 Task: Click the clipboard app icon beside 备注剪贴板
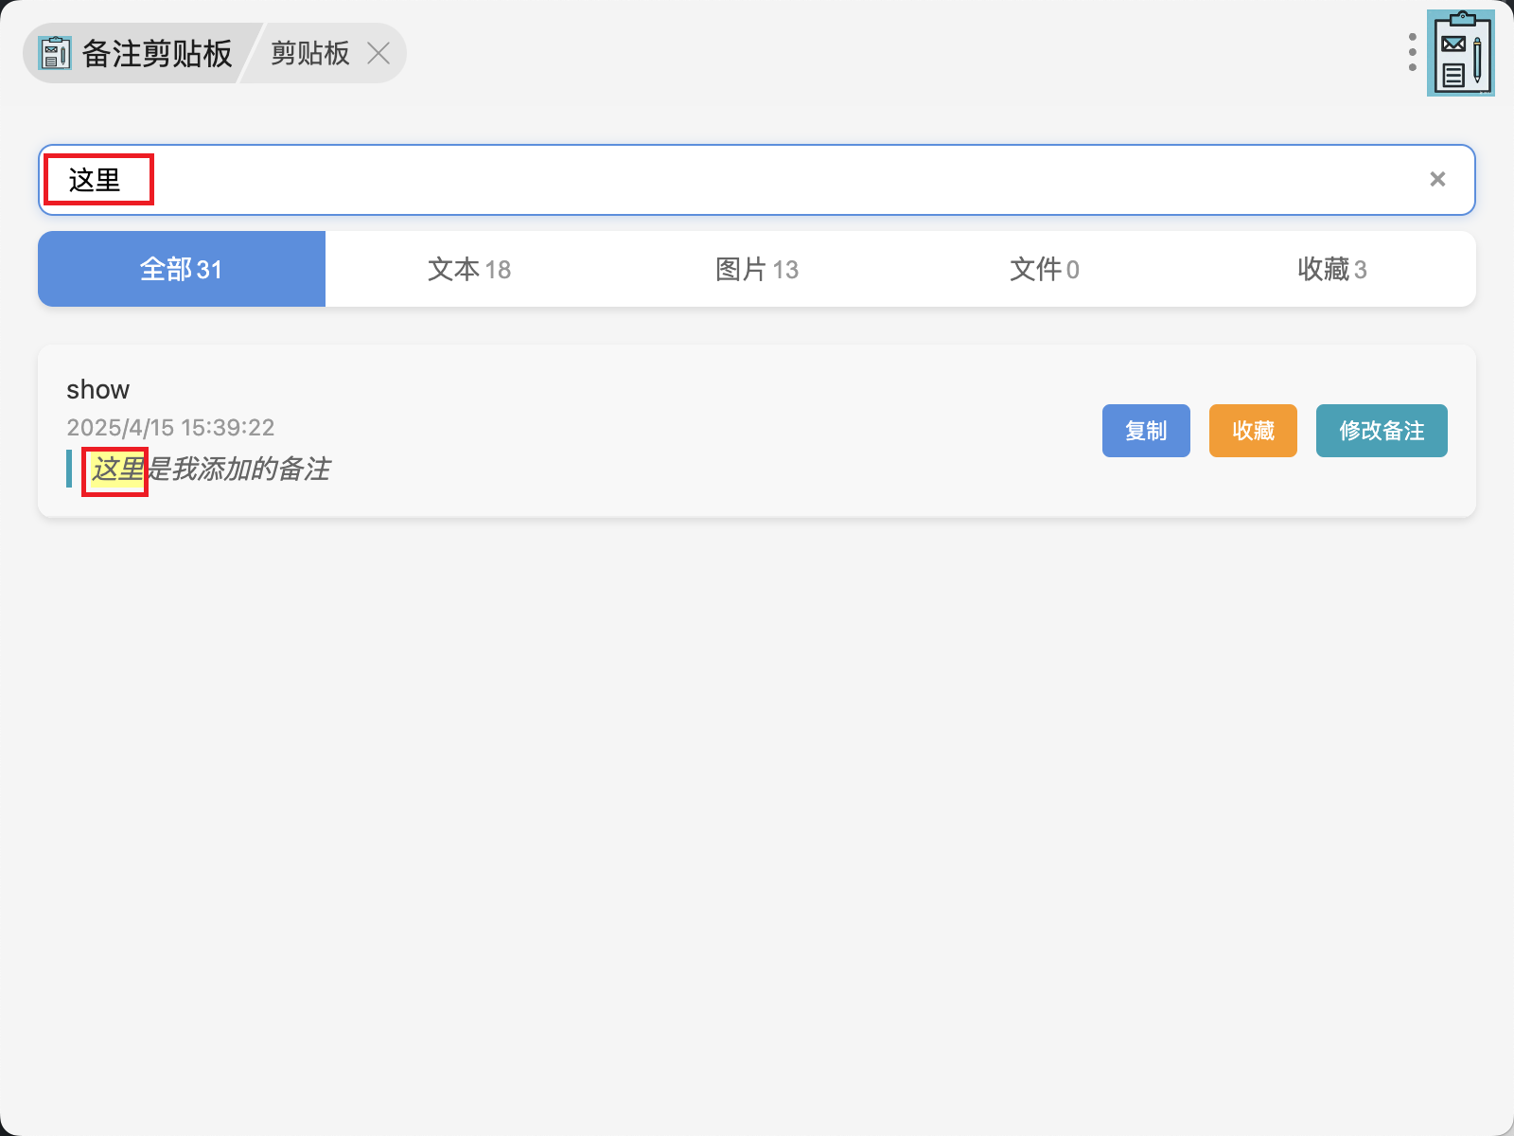point(55,53)
